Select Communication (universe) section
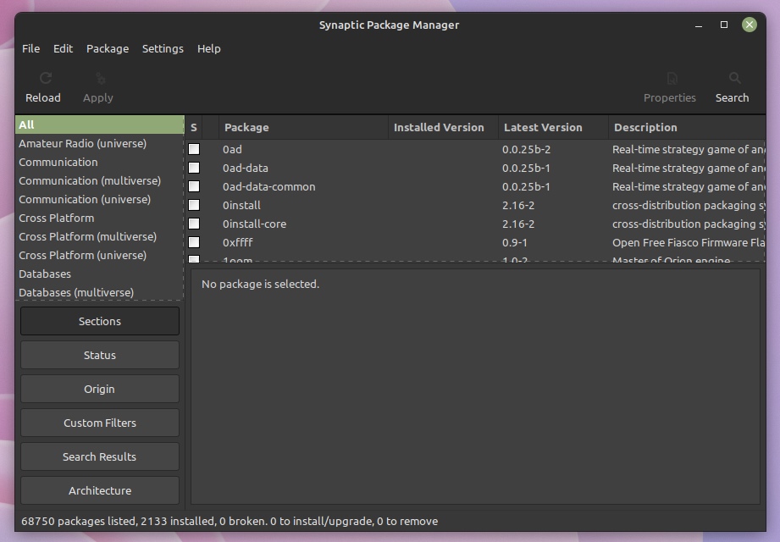 click(x=99, y=199)
